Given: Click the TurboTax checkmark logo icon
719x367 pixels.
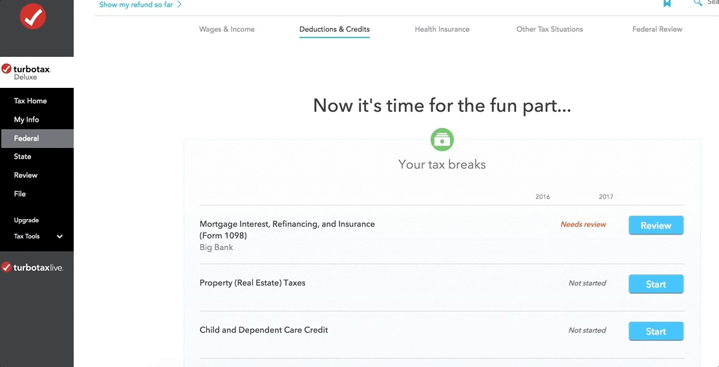Looking at the screenshot, I should tap(33, 17).
